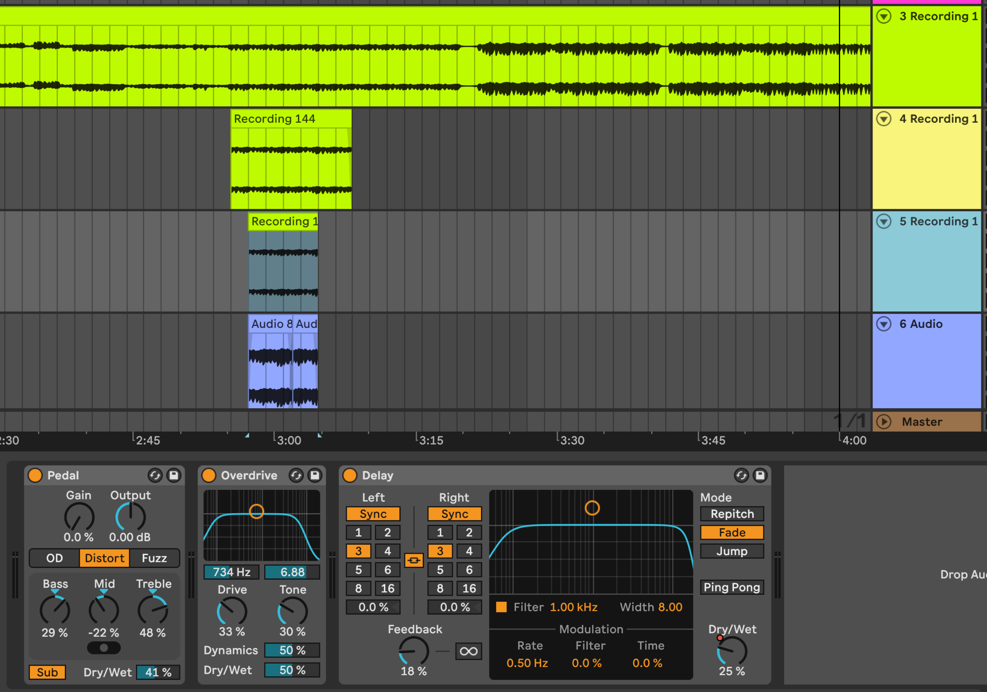Viewport: 987px width, 692px height.
Task: Click Delay filter Width 8.00 value
Action: [x=670, y=607]
